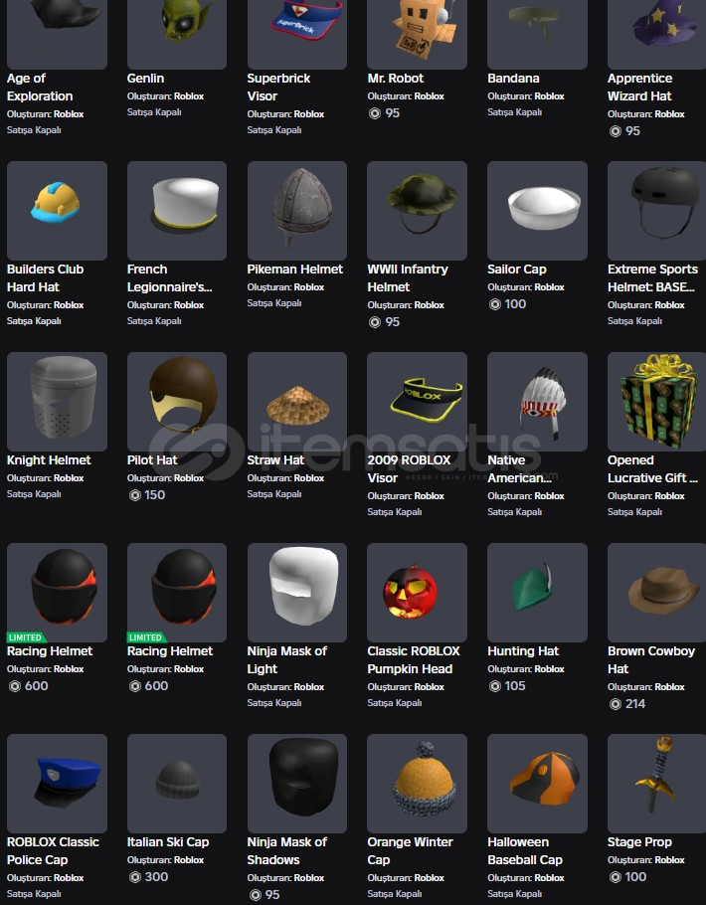Screen dimensions: 706x905
Task: Click the Robux icon next to Sailor Cap's 100
Action: click(x=495, y=304)
